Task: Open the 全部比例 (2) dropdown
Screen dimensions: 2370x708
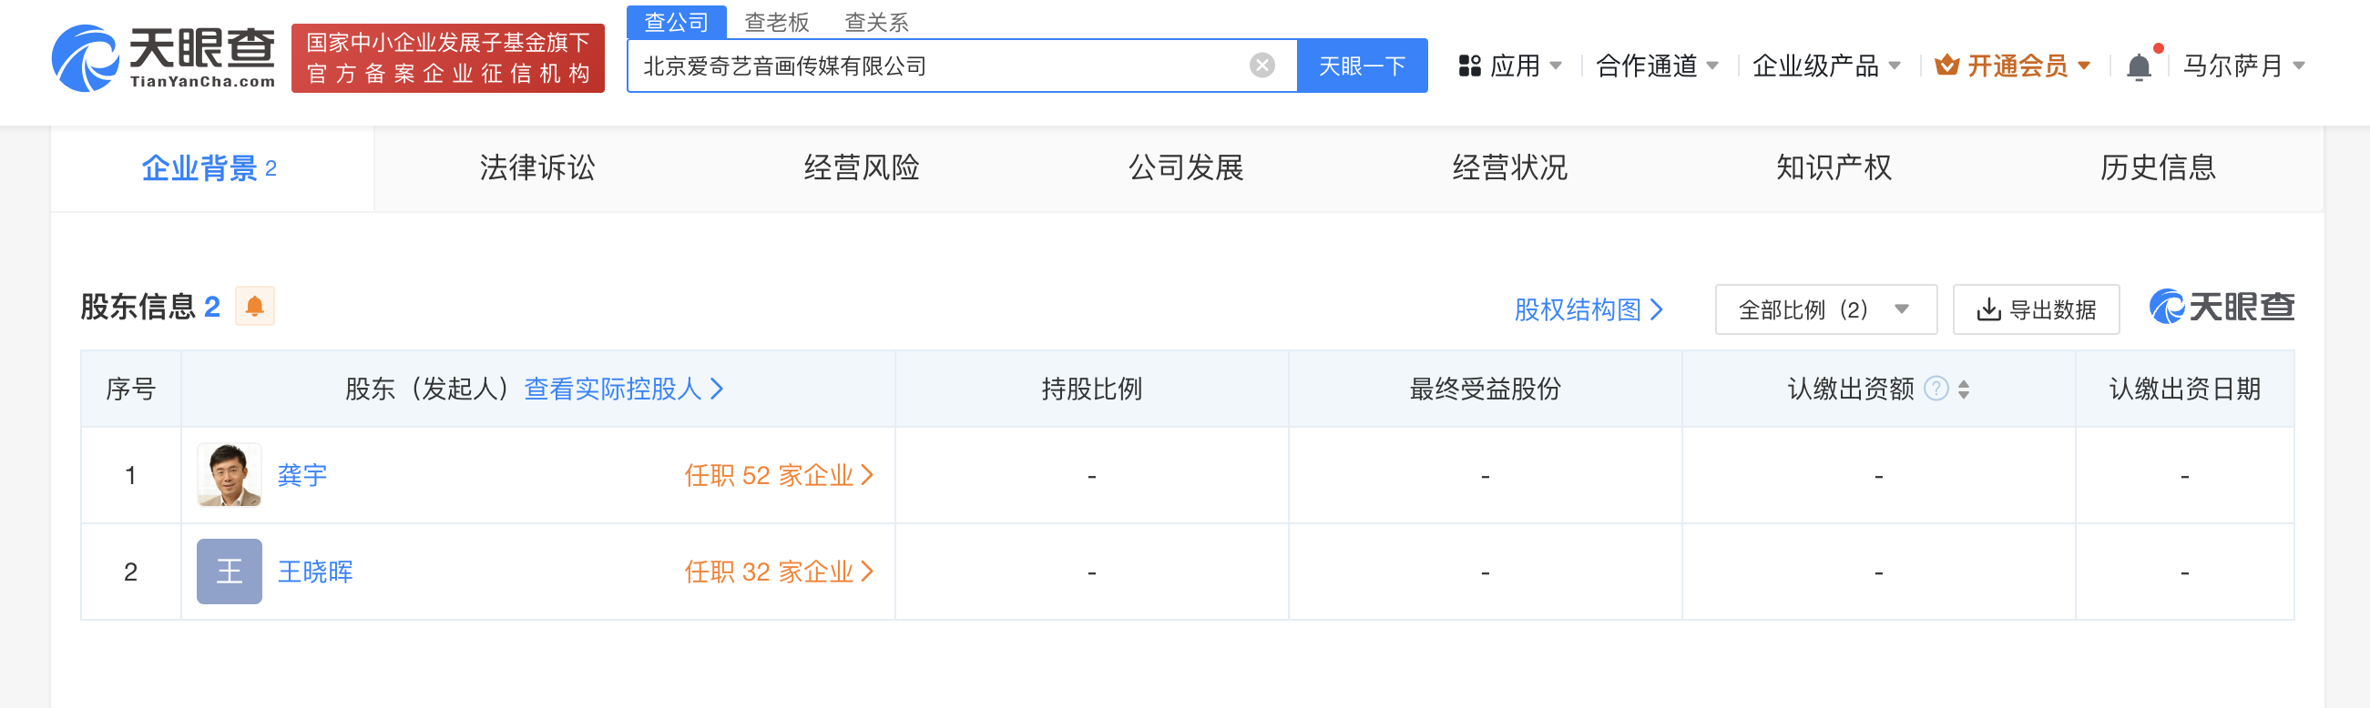Action: (1825, 310)
